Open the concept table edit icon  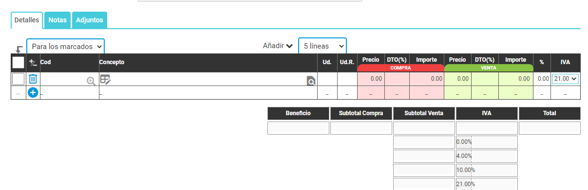[105, 79]
